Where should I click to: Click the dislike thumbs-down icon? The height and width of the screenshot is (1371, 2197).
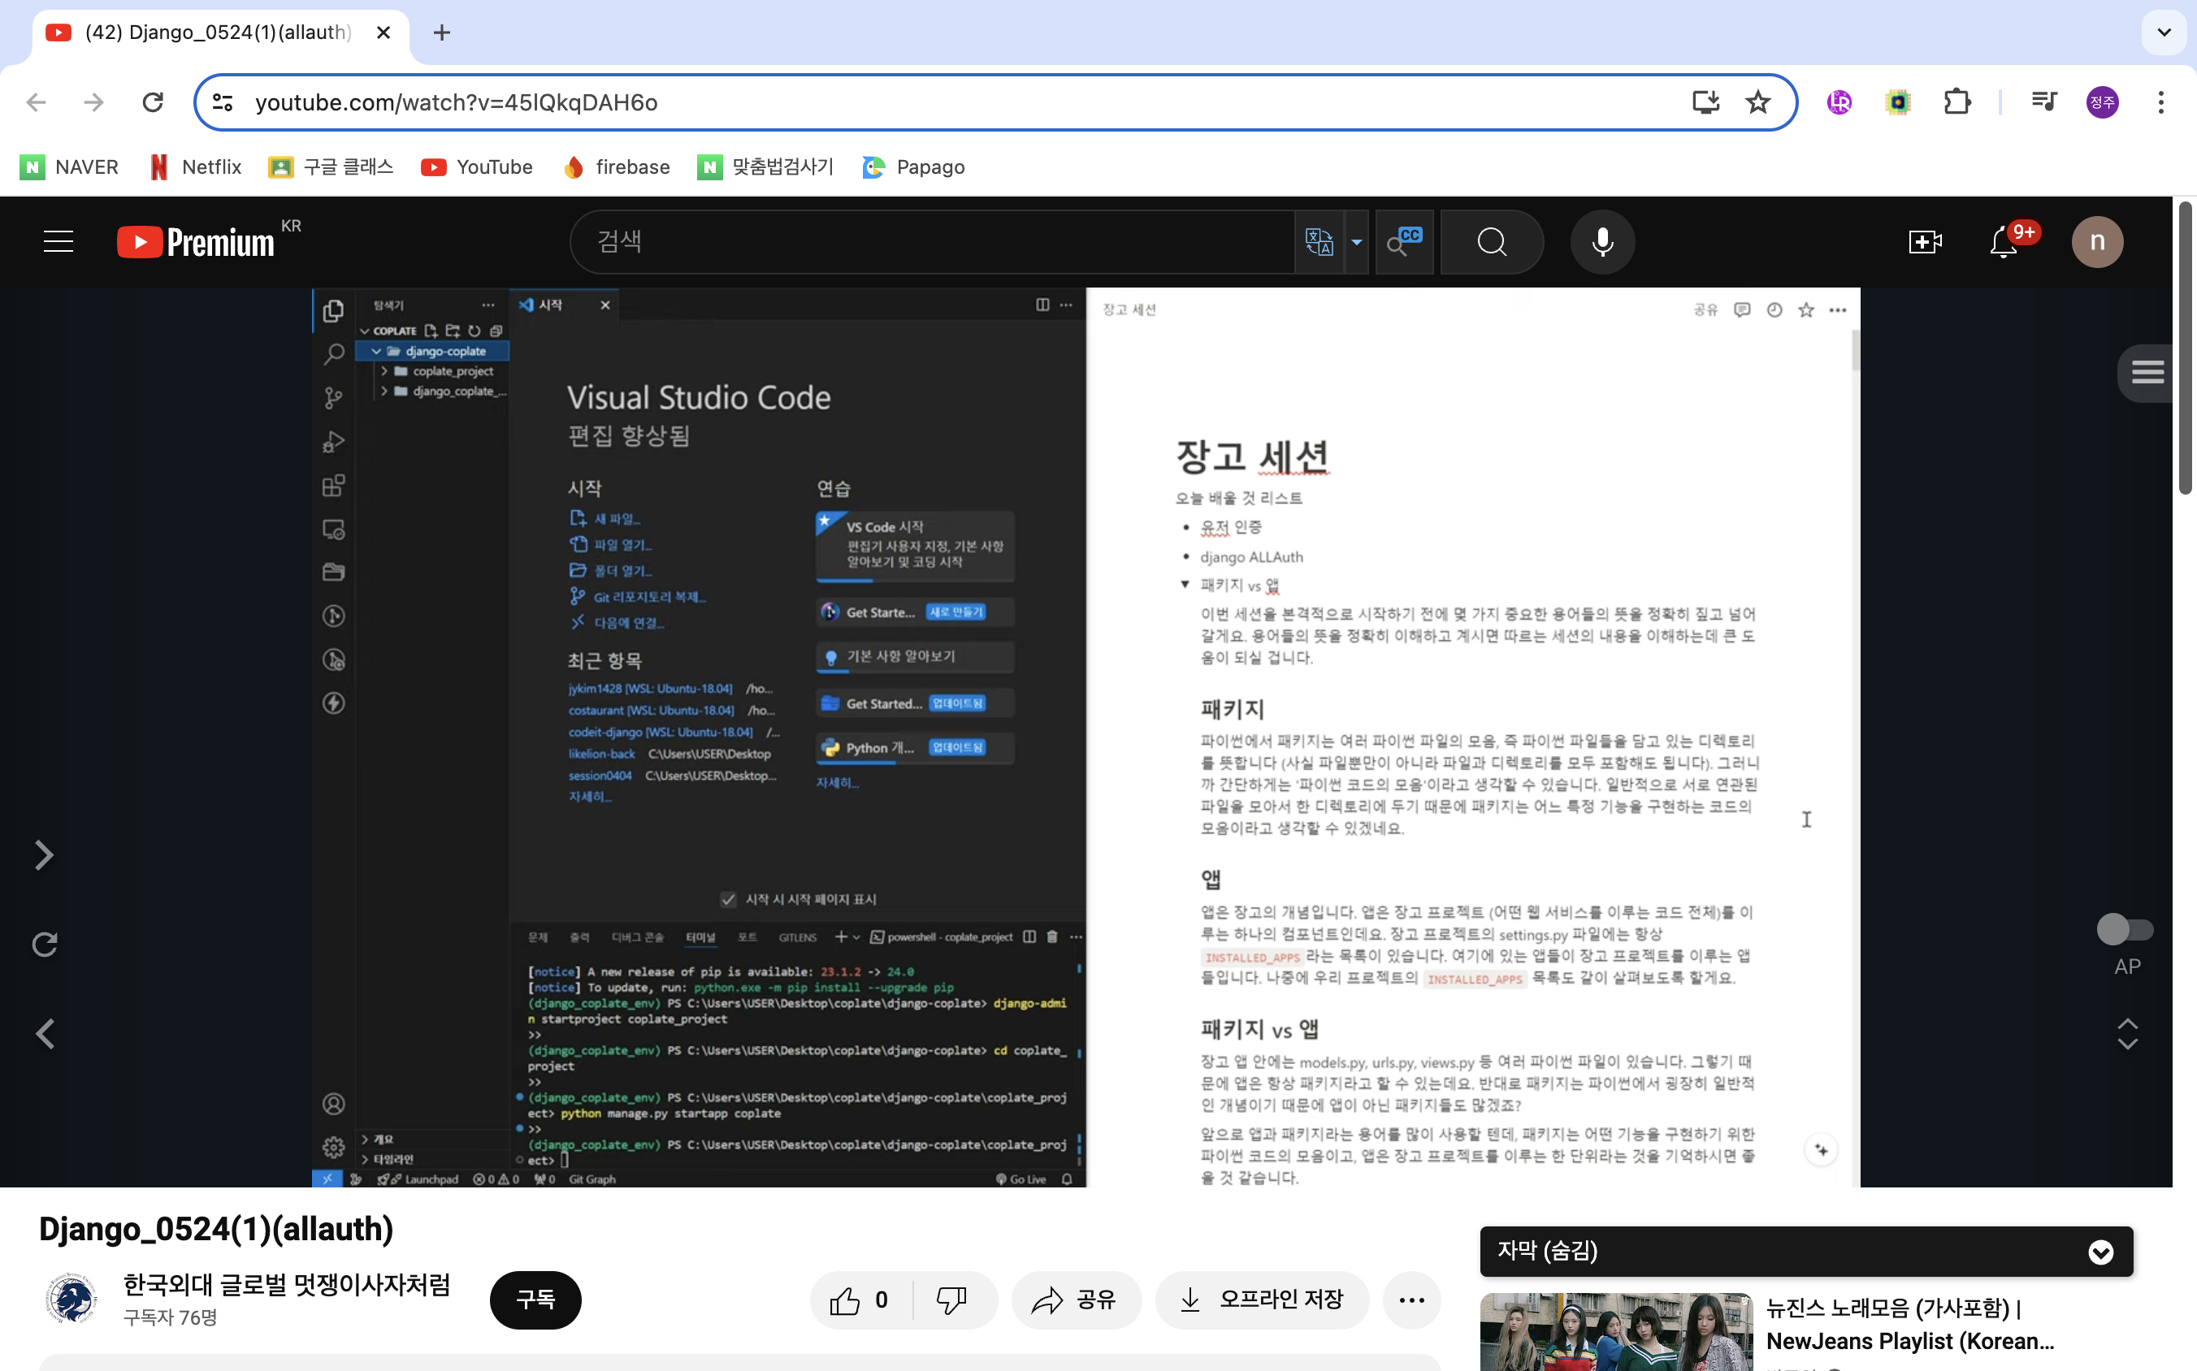pos(951,1300)
